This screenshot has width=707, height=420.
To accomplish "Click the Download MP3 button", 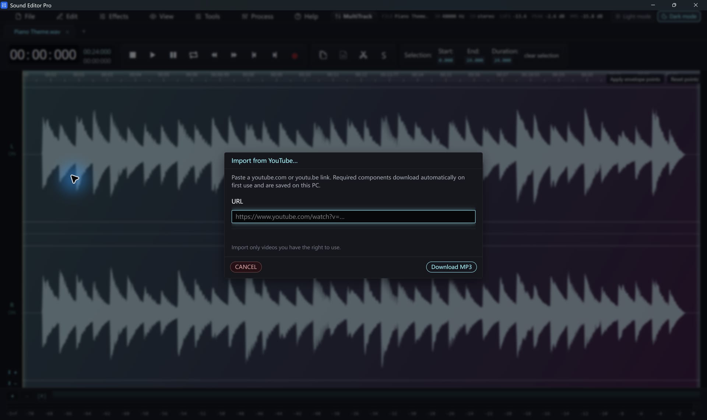I will (x=451, y=267).
